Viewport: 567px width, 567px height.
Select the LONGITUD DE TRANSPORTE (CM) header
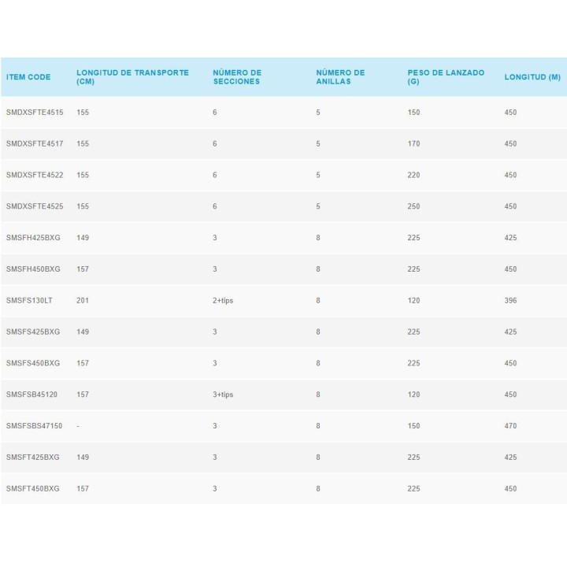[132, 77]
